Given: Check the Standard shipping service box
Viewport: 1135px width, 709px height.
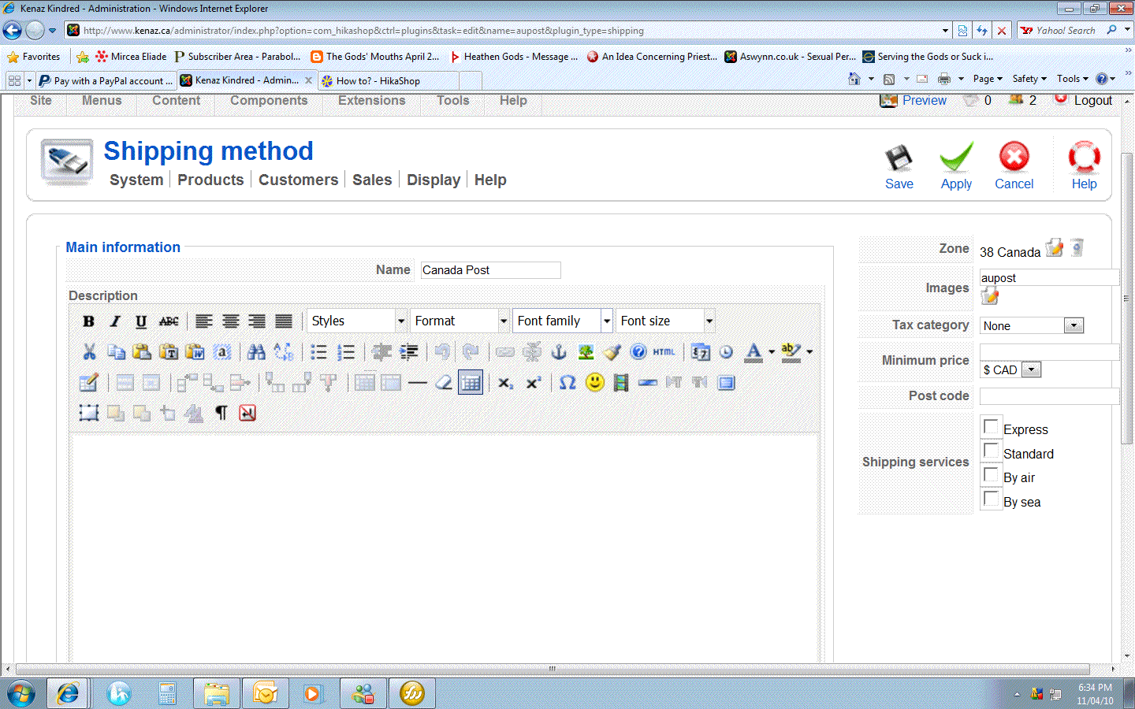Looking at the screenshot, I should tap(991, 451).
